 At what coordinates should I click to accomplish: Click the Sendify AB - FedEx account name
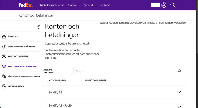pyautogui.click(x=60, y=105)
